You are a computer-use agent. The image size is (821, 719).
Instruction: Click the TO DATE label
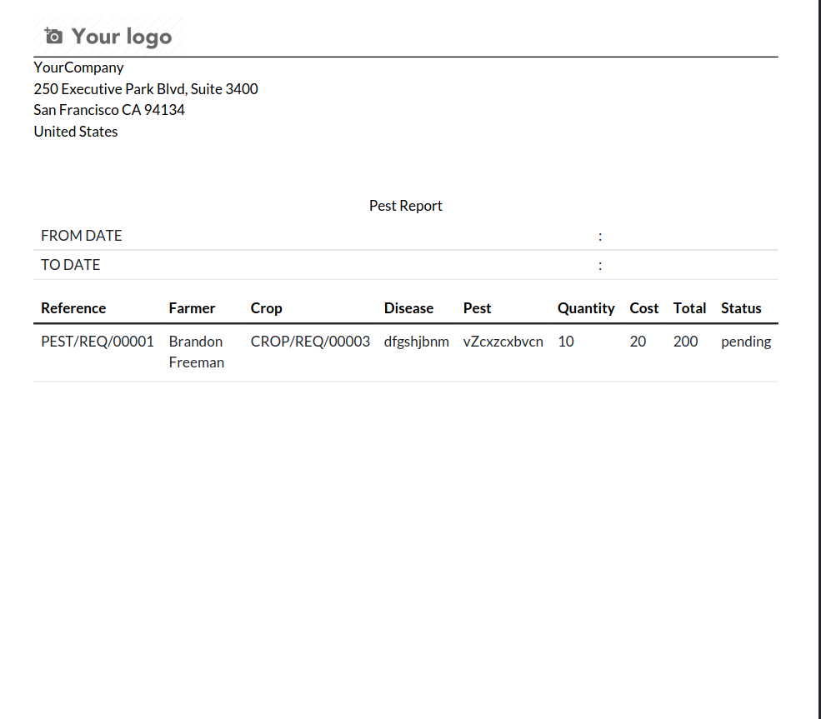[x=71, y=265]
